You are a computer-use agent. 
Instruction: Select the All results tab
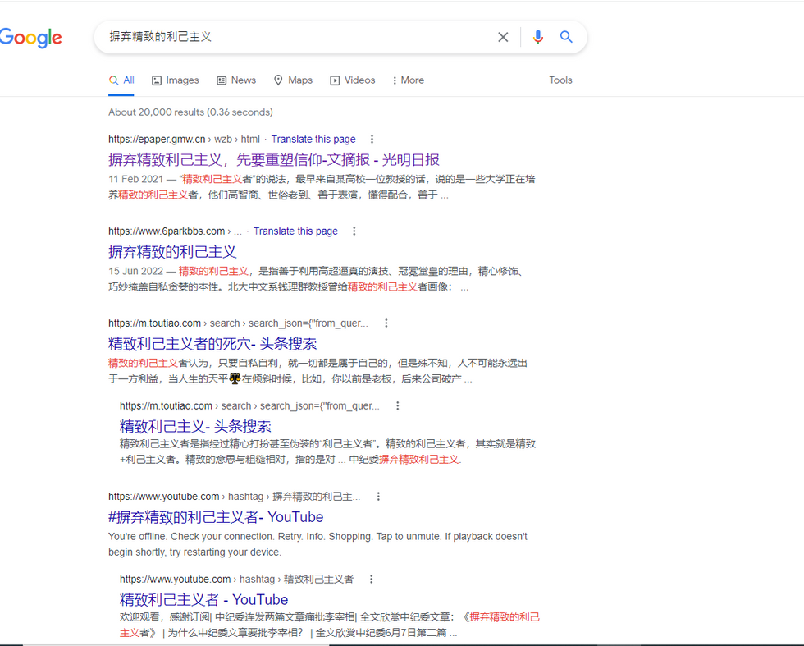[121, 80]
